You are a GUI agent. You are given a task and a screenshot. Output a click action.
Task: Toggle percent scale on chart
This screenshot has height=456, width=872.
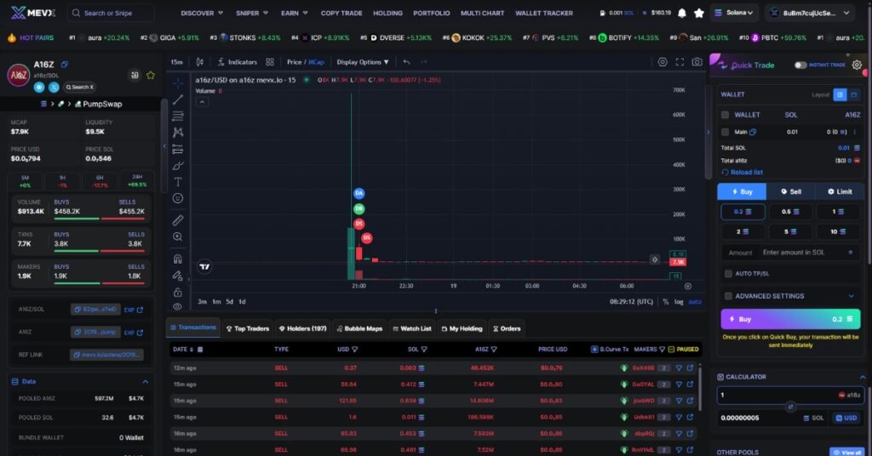click(x=665, y=302)
